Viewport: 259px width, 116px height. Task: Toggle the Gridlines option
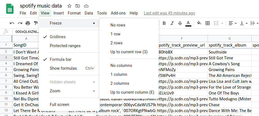(x=58, y=37)
